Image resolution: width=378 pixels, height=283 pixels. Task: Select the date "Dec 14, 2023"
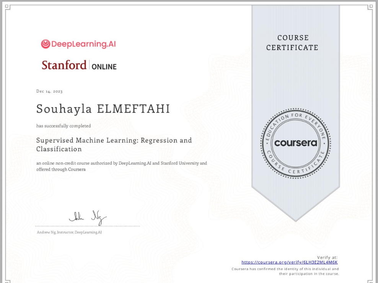pyautogui.click(x=49, y=91)
